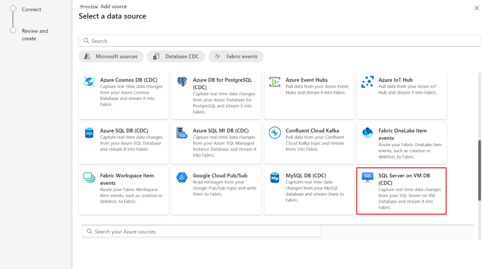Click the SQL Server on VM icon
The width and height of the screenshot is (482, 269).
click(x=367, y=177)
